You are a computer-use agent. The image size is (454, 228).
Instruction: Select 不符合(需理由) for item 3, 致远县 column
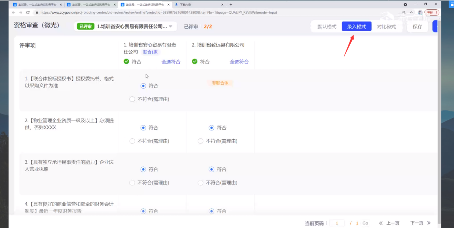200,183
